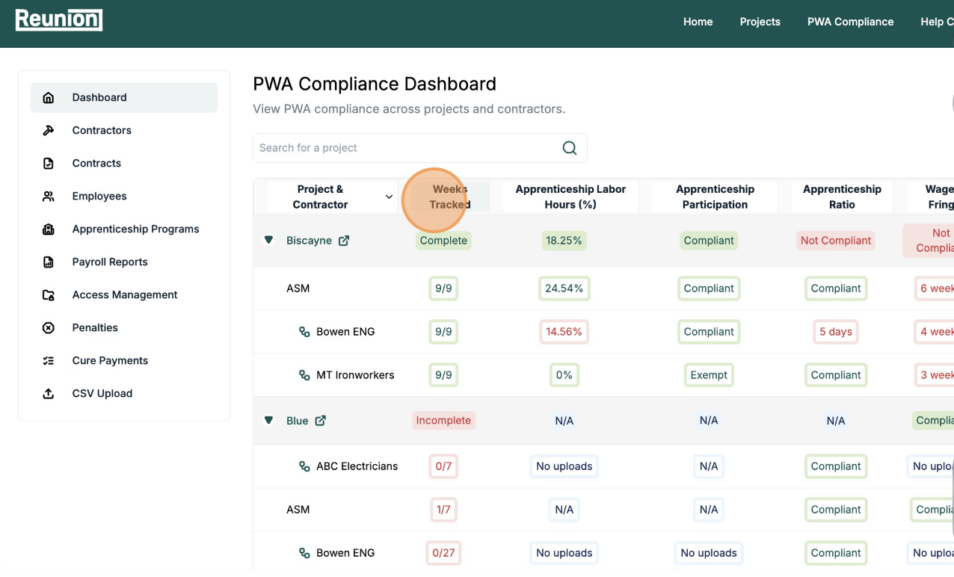Screen dimensions: 954x577
Task: Select Home in the top navigation
Action: [698, 22]
